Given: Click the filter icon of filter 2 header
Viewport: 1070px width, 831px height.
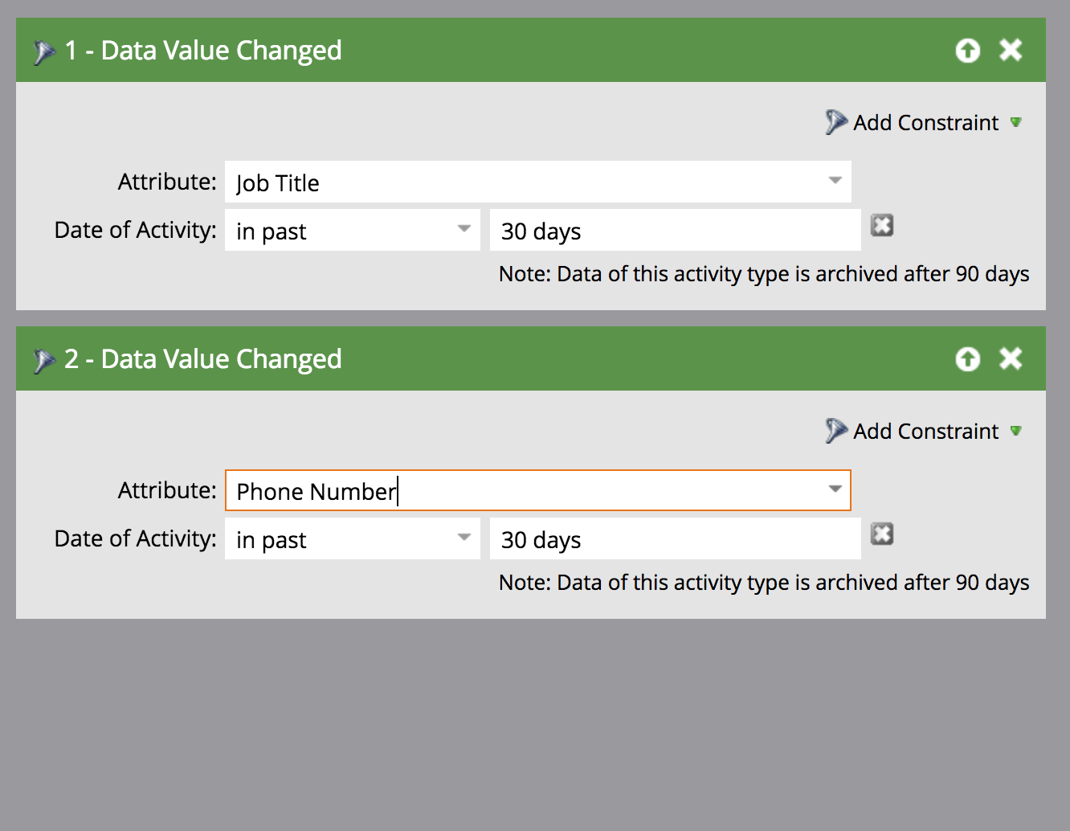Looking at the screenshot, I should (43, 361).
